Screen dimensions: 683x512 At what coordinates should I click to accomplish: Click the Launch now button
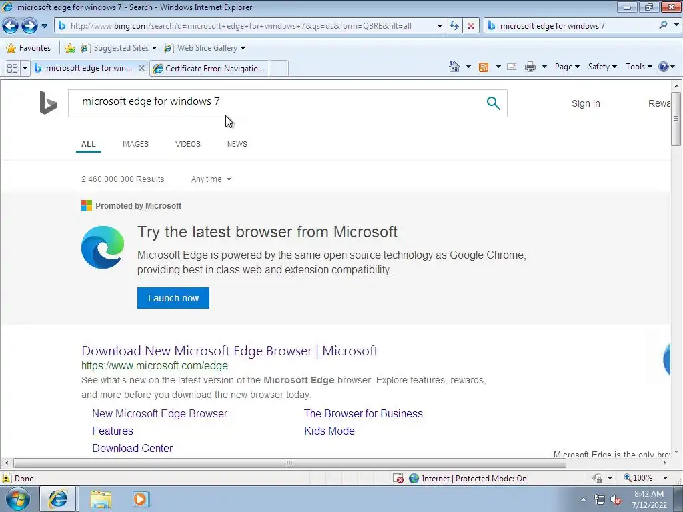pyautogui.click(x=173, y=298)
